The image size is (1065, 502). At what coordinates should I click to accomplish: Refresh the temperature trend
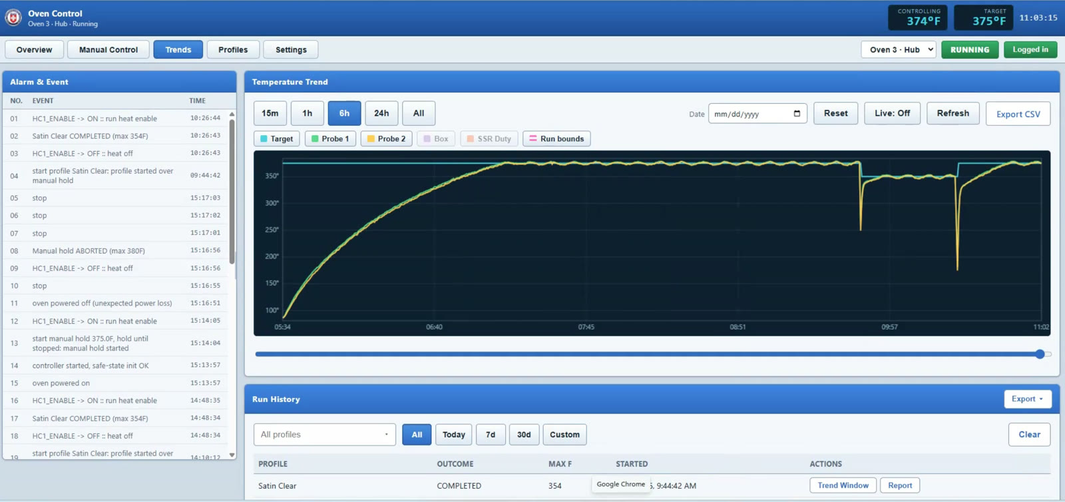coord(953,113)
